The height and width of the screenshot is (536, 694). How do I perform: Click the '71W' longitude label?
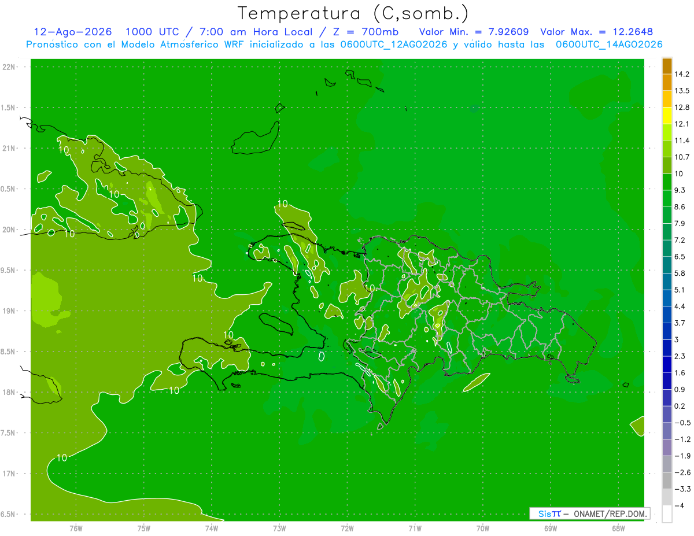click(x=415, y=527)
